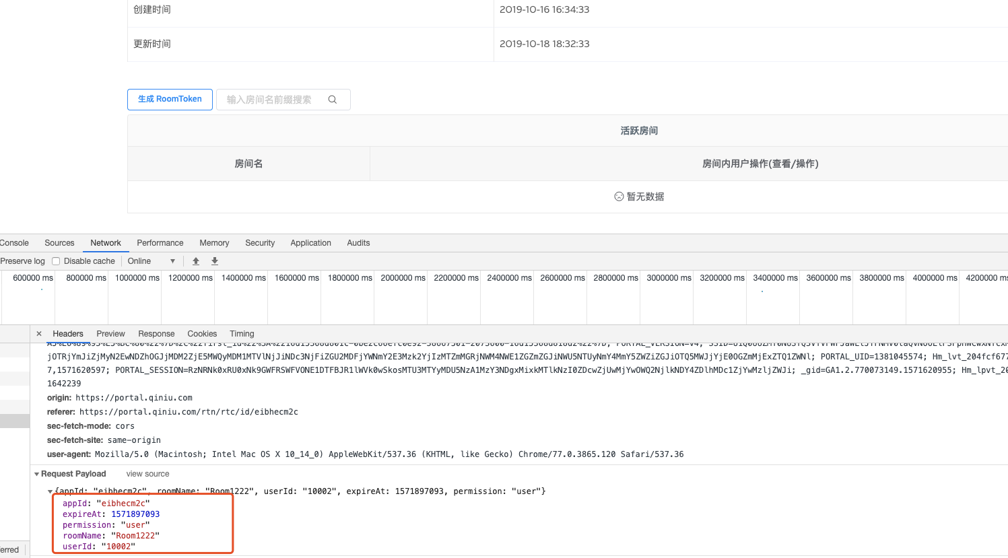Open the Security tab
The width and height of the screenshot is (1008, 558).
click(x=260, y=243)
